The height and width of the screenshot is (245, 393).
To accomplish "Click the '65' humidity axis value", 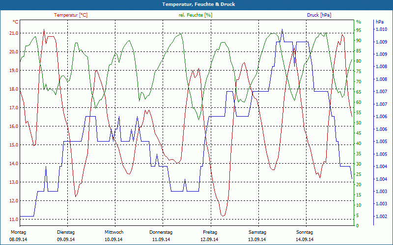I will pos(359,92).
